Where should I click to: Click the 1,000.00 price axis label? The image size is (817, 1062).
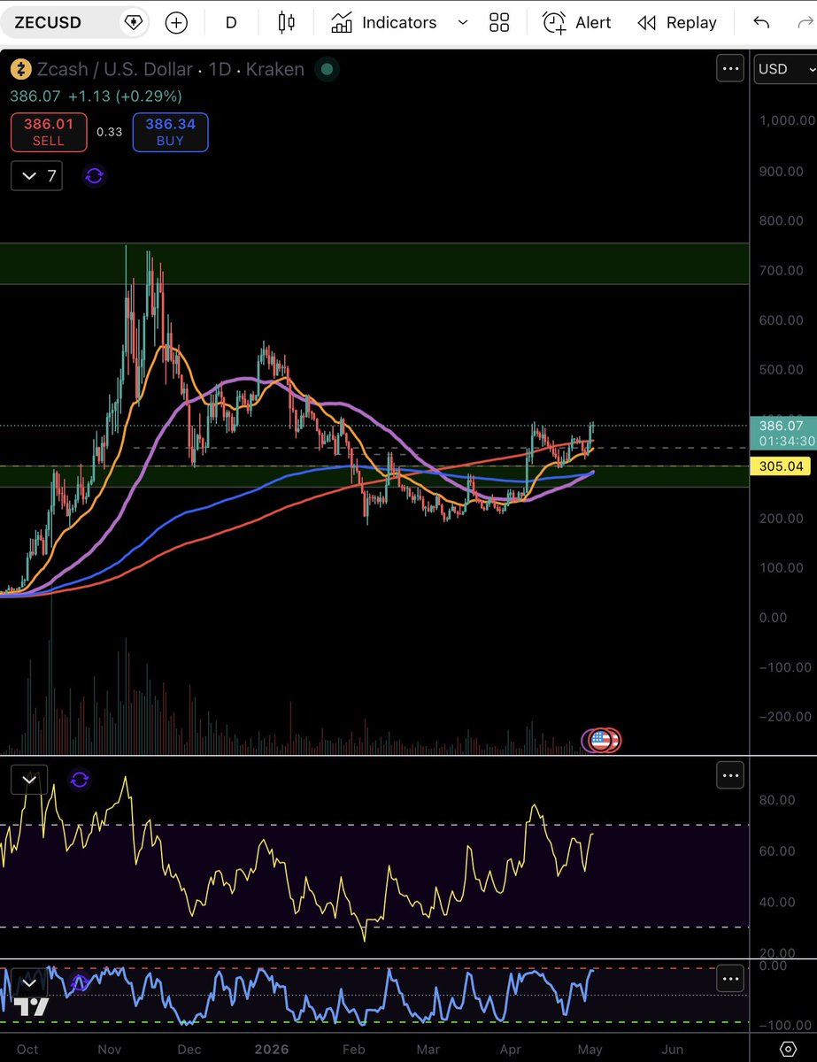[x=786, y=120]
